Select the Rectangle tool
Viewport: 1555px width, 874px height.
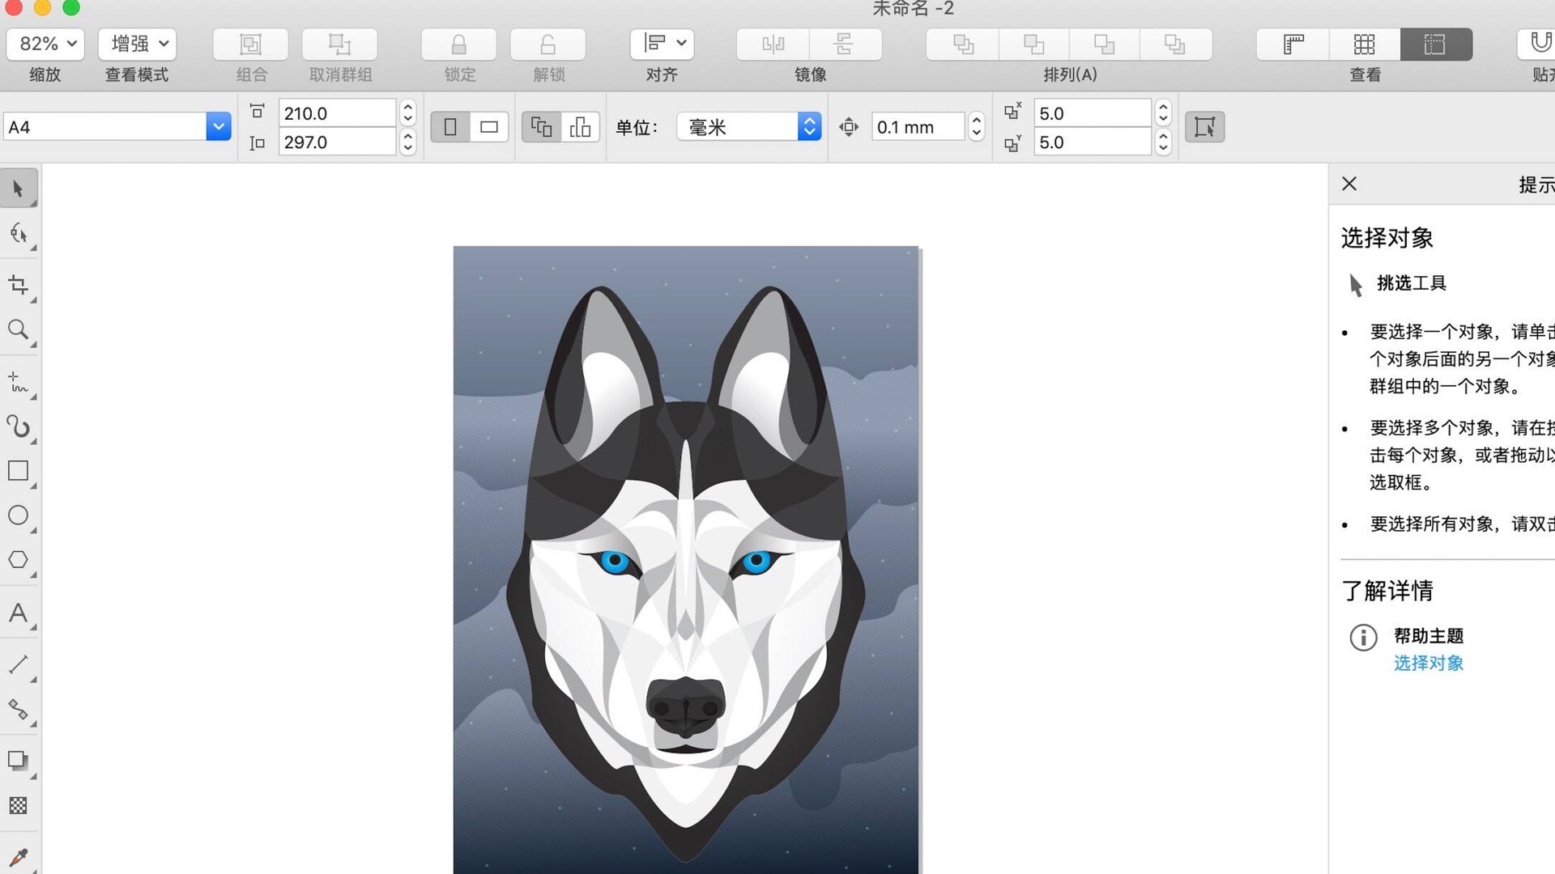19,471
